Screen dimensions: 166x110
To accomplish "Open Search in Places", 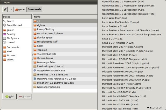I will click(17, 21).
